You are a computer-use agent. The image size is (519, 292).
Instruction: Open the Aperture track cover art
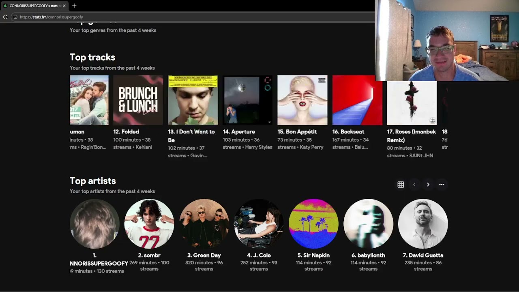[x=247, y=100]
